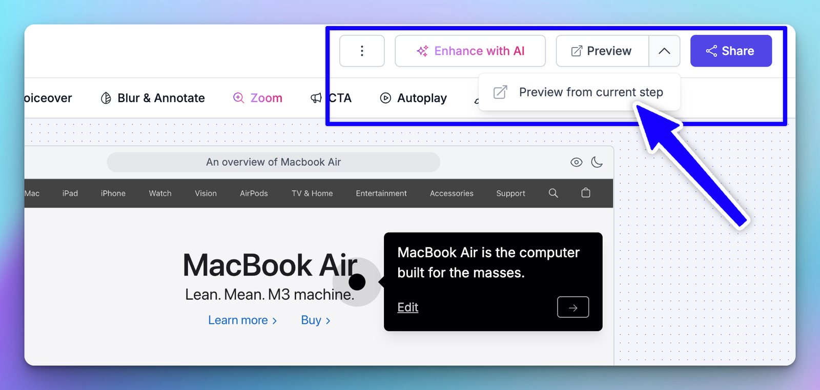Screen dimensions: 820x390
Task: Toggle the eye visibility icon
Action: coord(576,162)
